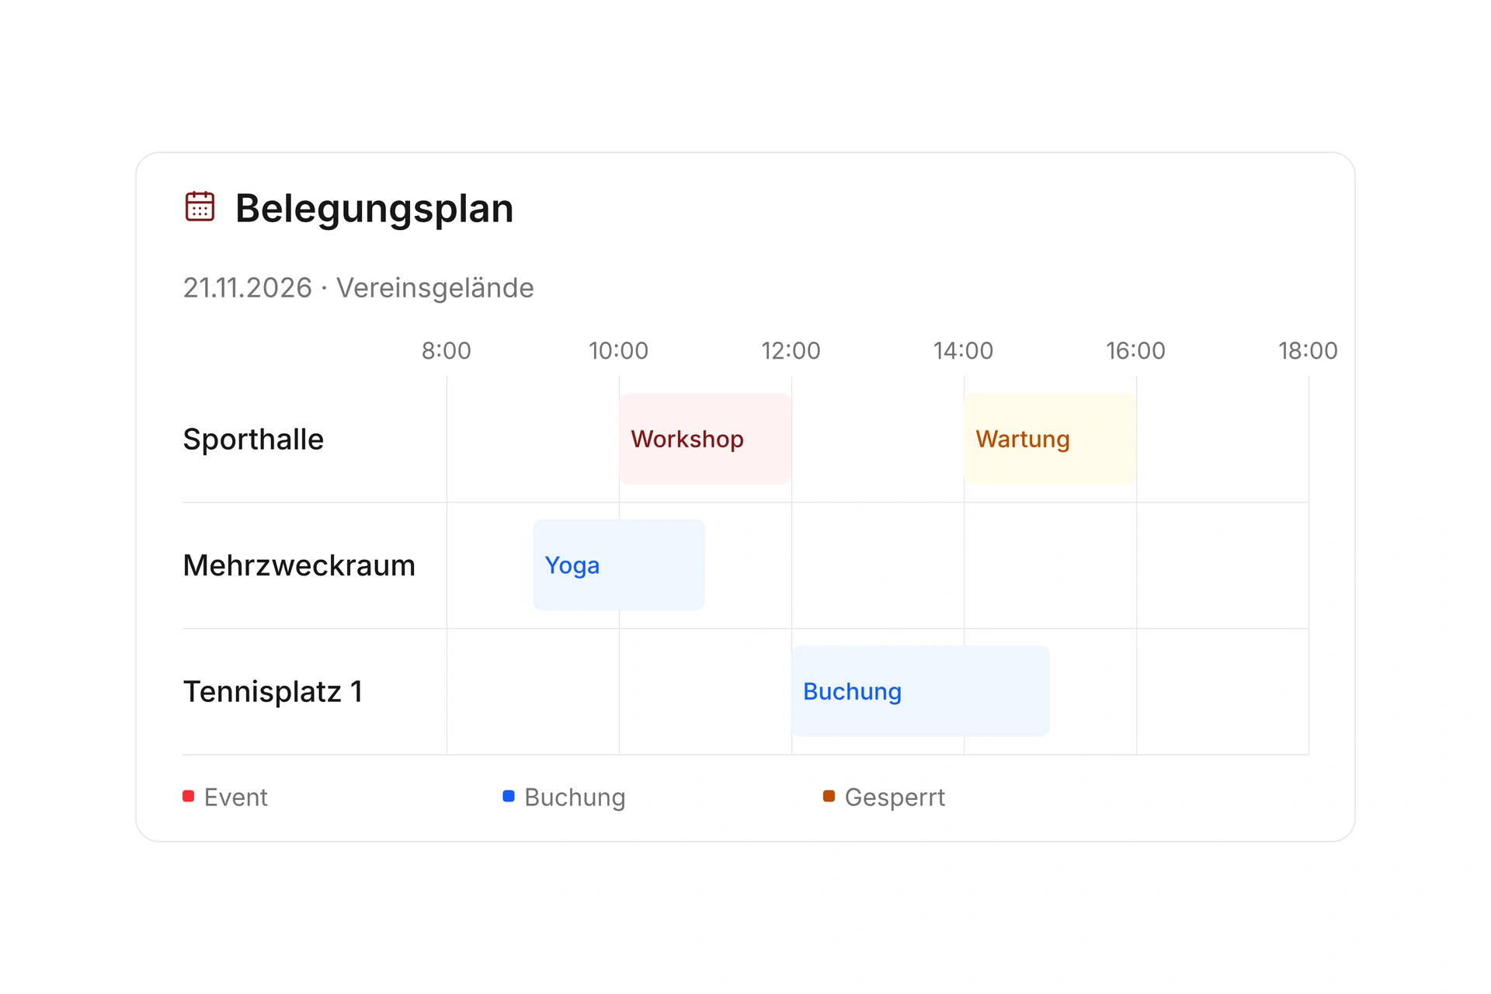The height and width of the screenshot is (994, 1491).
Task: Click the date 21.11.2026 · Vereinsgelände subtitle
Action: [x=359, y=288]
